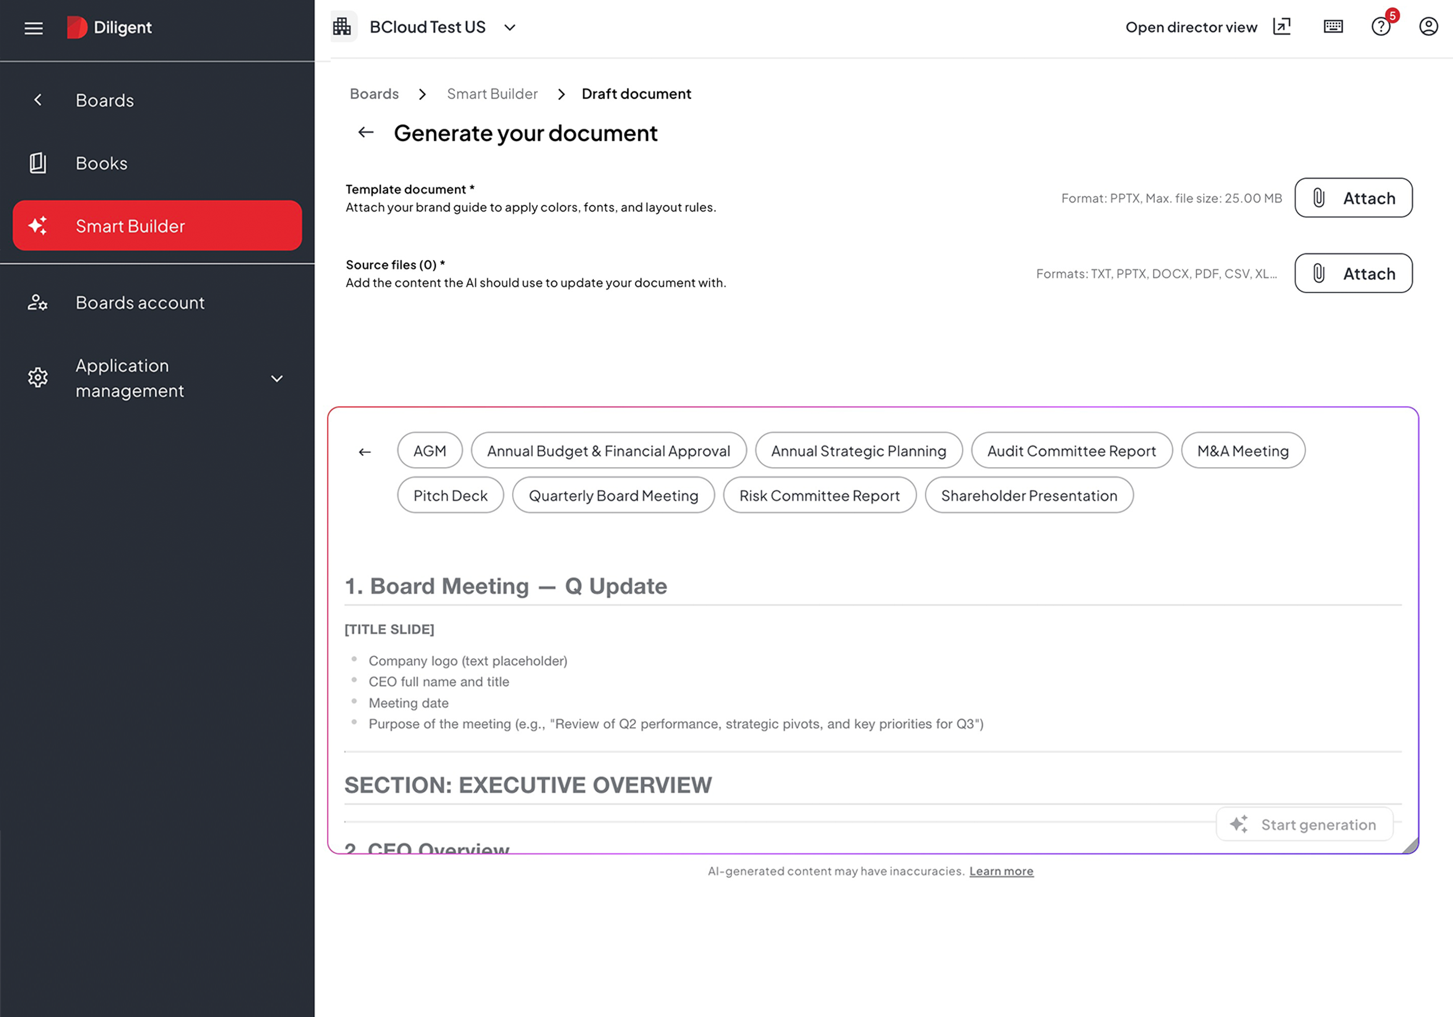Screen dimensions: 1453x1017
Task: Go back using arrow beside Generate your document
Action: point(366,132)
